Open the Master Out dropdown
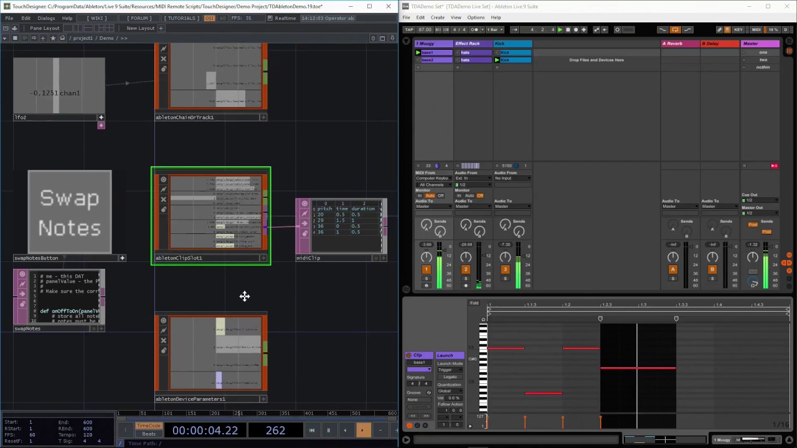 pyautogui.click(x=760, y=213)
